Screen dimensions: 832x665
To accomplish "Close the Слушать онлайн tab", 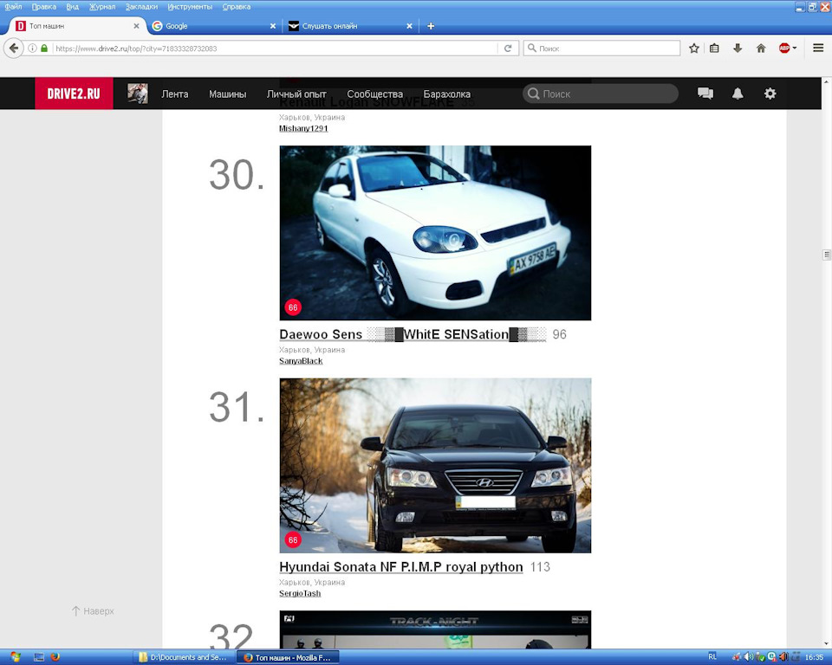I will click(x=409, y=26).
